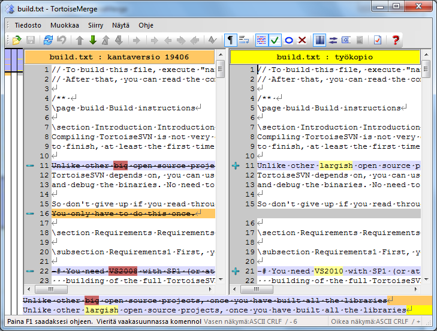
Task: Toggle the dark red X toolbar button
Action: (x=302, y=40)
